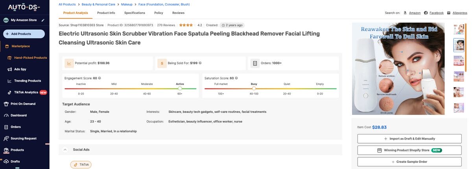Open Products in the sidebar

click(x=17, y=150)
